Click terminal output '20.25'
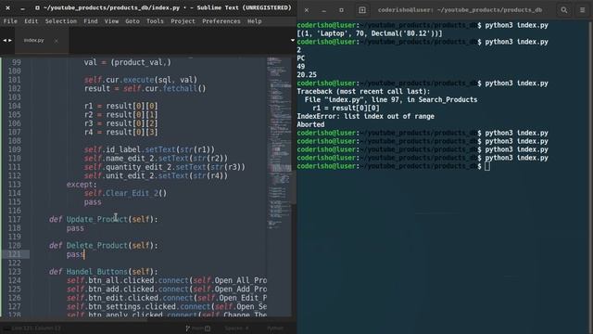This screenshot has width=593, height=334. [307, 75]
